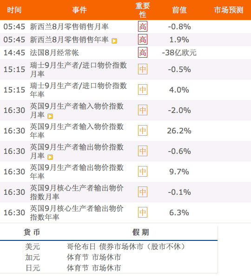Image resolution: width=251 pixels, height=279 pixels.
Task: Click currency 美元 in holiday table
Action: pos(33,246)
